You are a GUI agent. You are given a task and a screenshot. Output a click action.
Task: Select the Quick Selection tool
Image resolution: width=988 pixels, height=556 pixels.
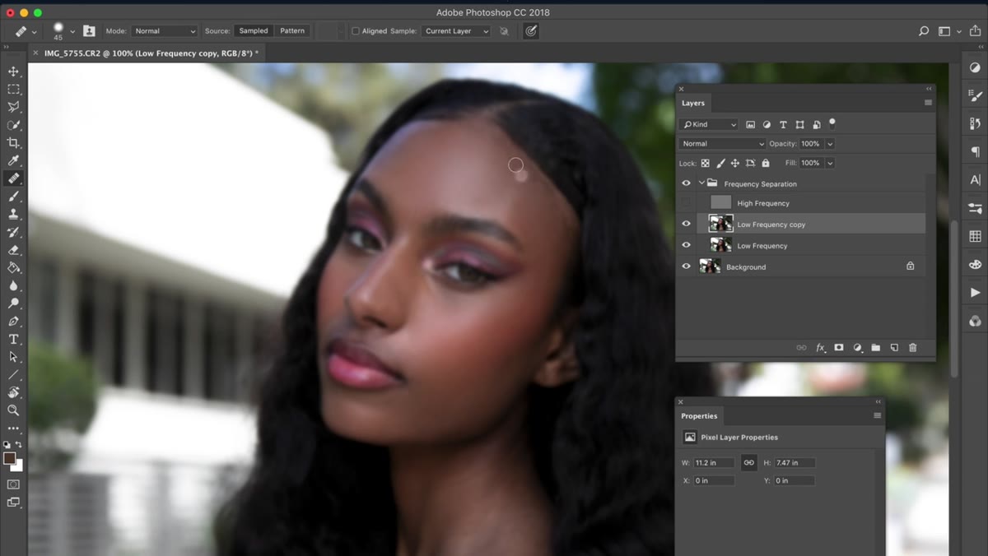[x=13, y=125]
